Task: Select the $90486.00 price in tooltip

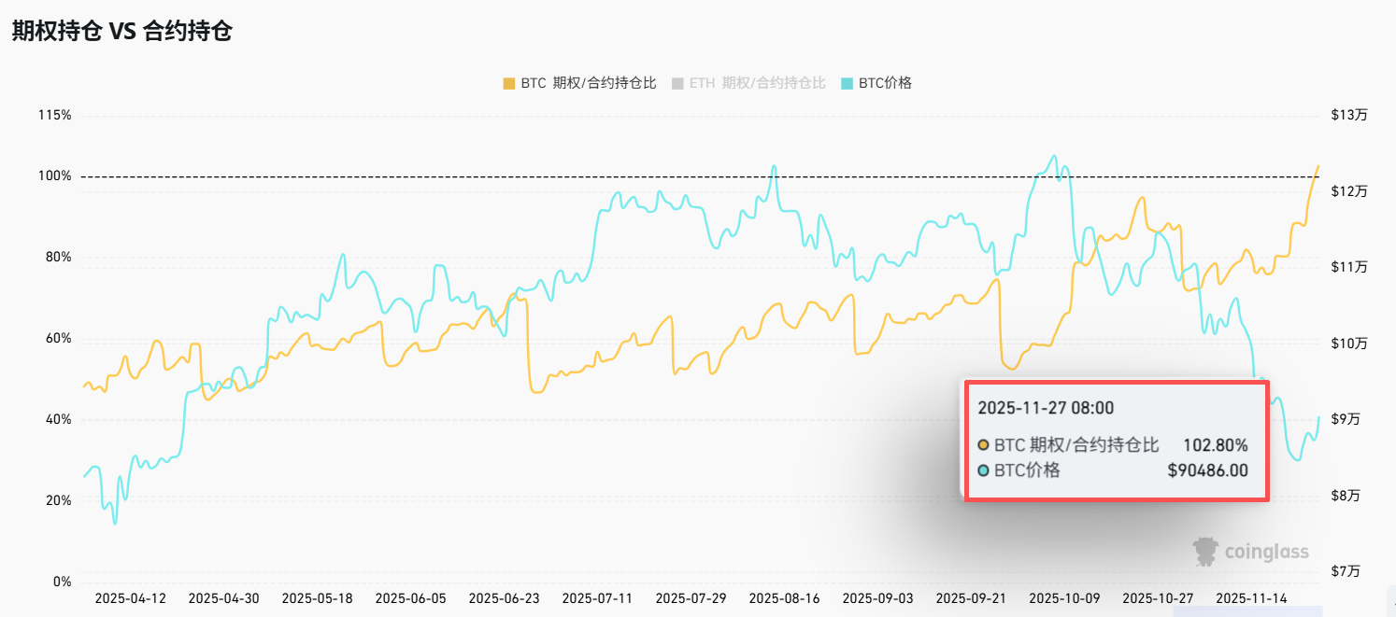Action: click(1207, 470)
